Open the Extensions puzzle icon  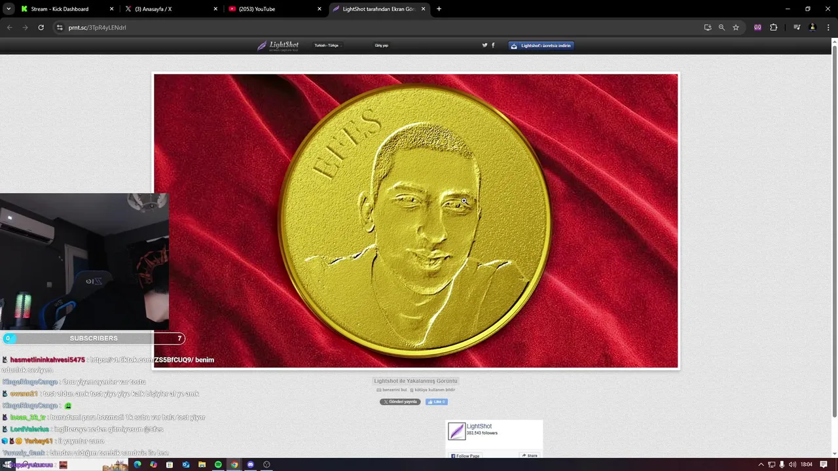[x=773, y=27]
